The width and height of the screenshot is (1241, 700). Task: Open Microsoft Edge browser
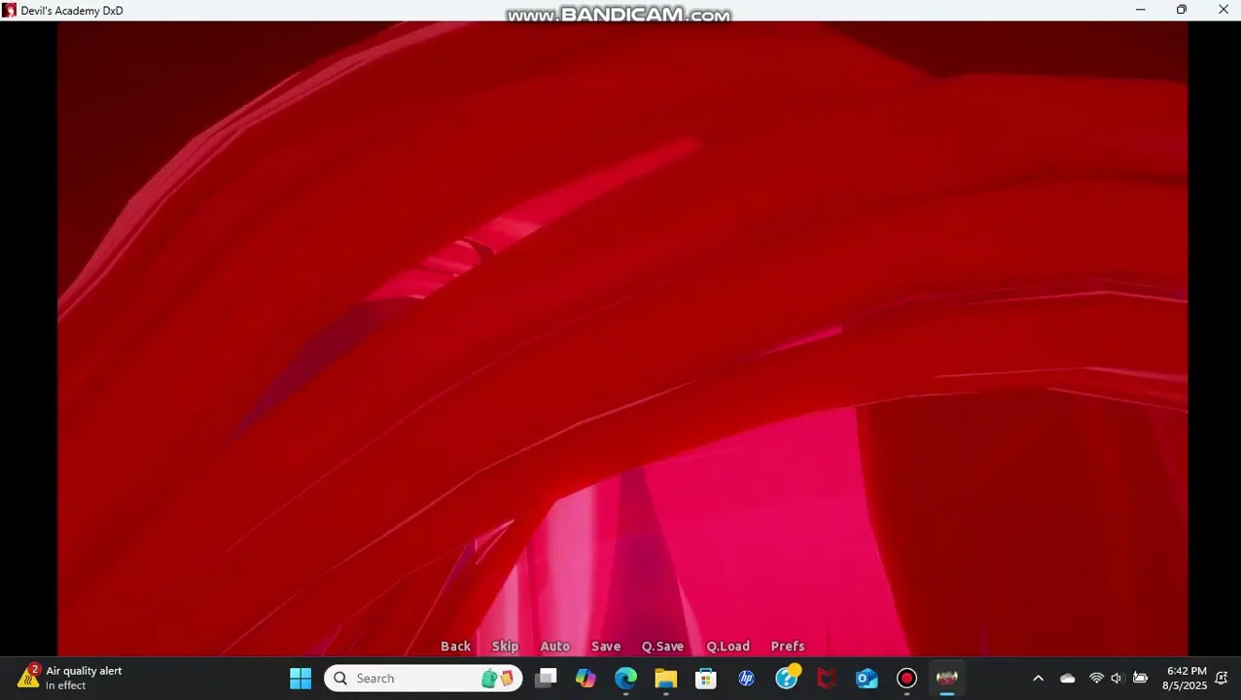[625, 678]
